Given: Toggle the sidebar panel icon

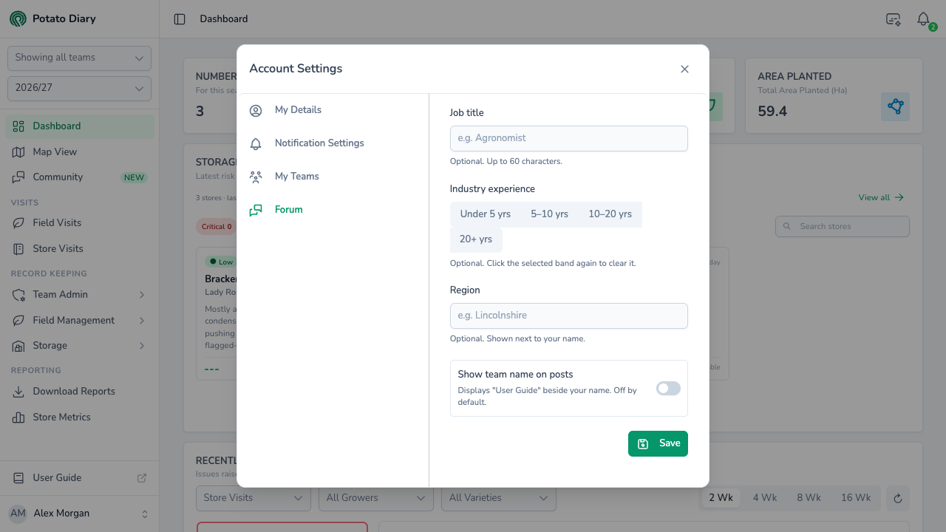Looking at the screenshot, I should click(180, 19).
